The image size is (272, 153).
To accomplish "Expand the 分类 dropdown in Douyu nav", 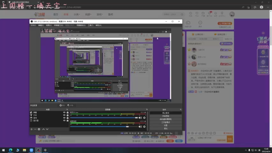I will point(77,14).
